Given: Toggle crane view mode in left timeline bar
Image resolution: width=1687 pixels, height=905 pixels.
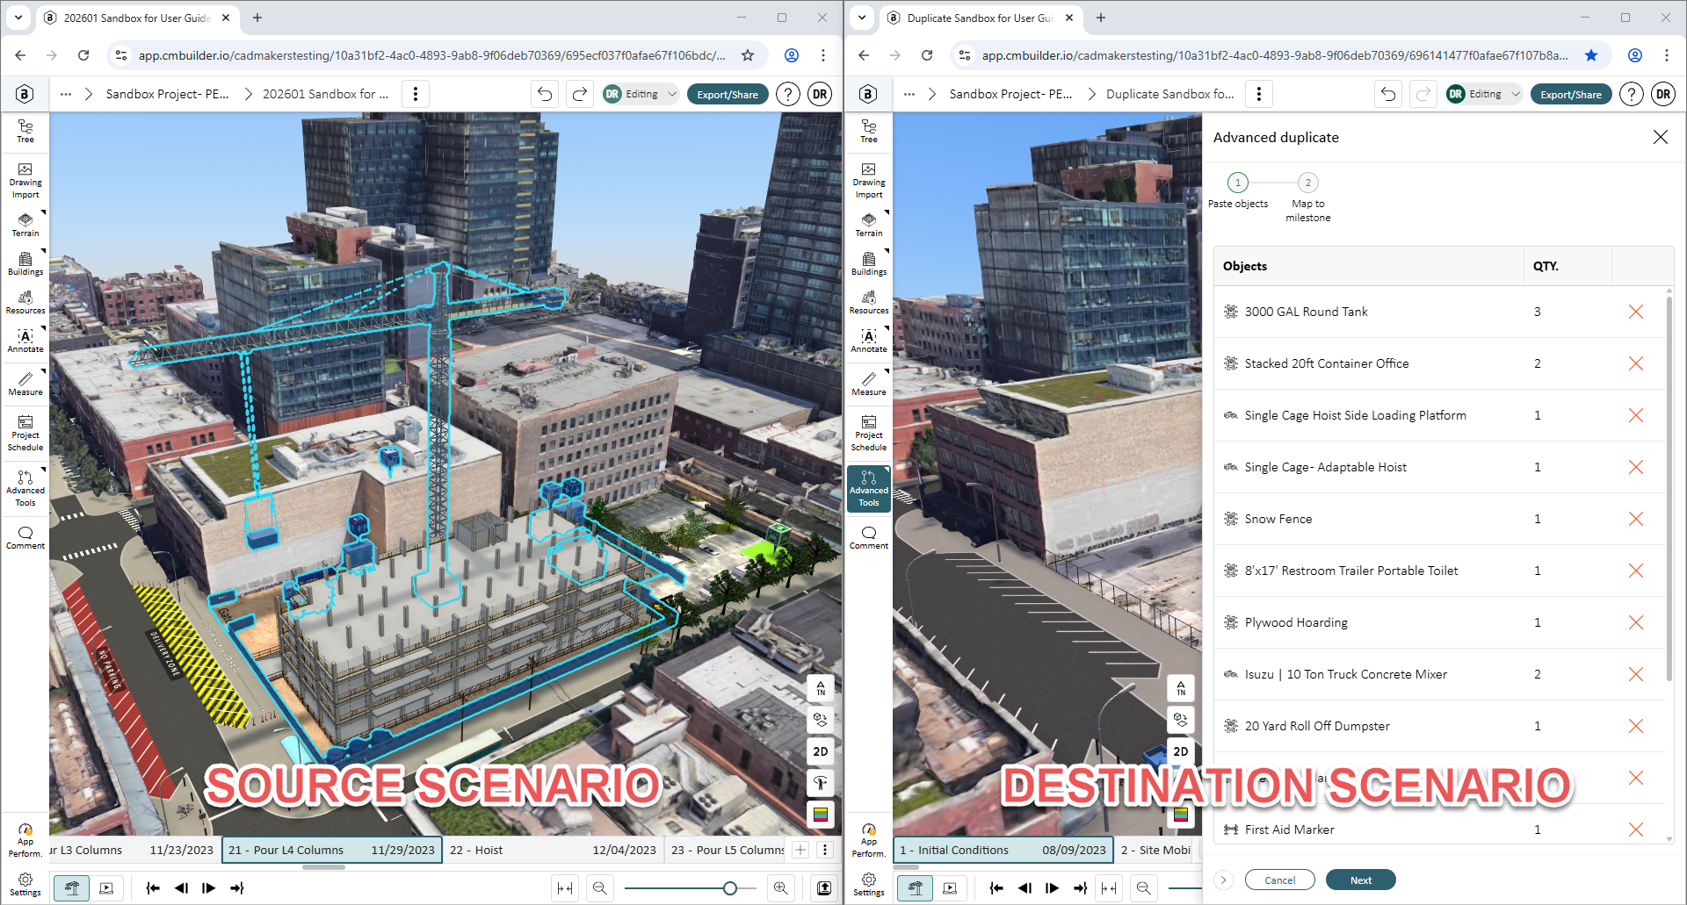Looking at the screenshot, I should coord(71,888).
